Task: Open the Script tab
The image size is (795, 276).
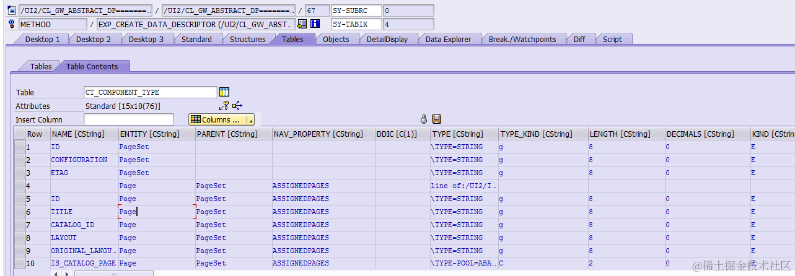Action: pyautogui.click(x=612, y=39)
